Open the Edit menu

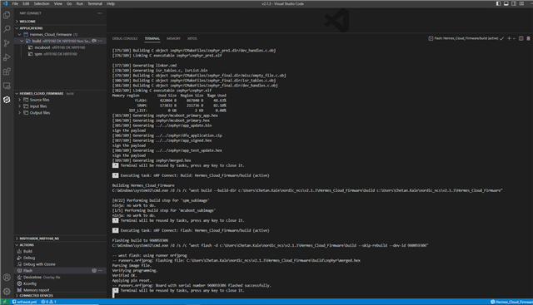(x=26, y=3)
